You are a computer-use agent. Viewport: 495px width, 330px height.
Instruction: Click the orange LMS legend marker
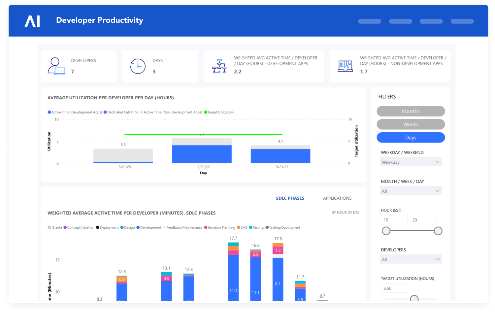[x=239, y=227]
